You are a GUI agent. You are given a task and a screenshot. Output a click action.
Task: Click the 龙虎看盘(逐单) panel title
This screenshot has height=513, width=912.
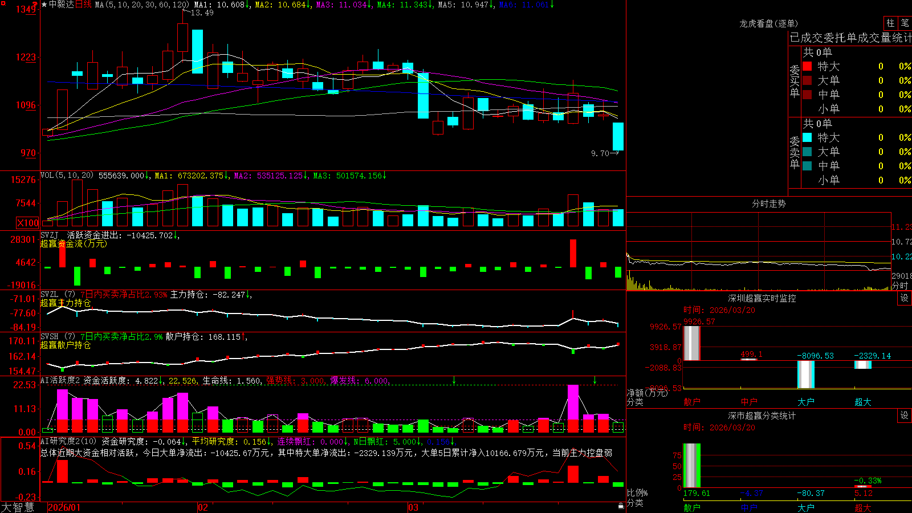click(x=769, y=23)
